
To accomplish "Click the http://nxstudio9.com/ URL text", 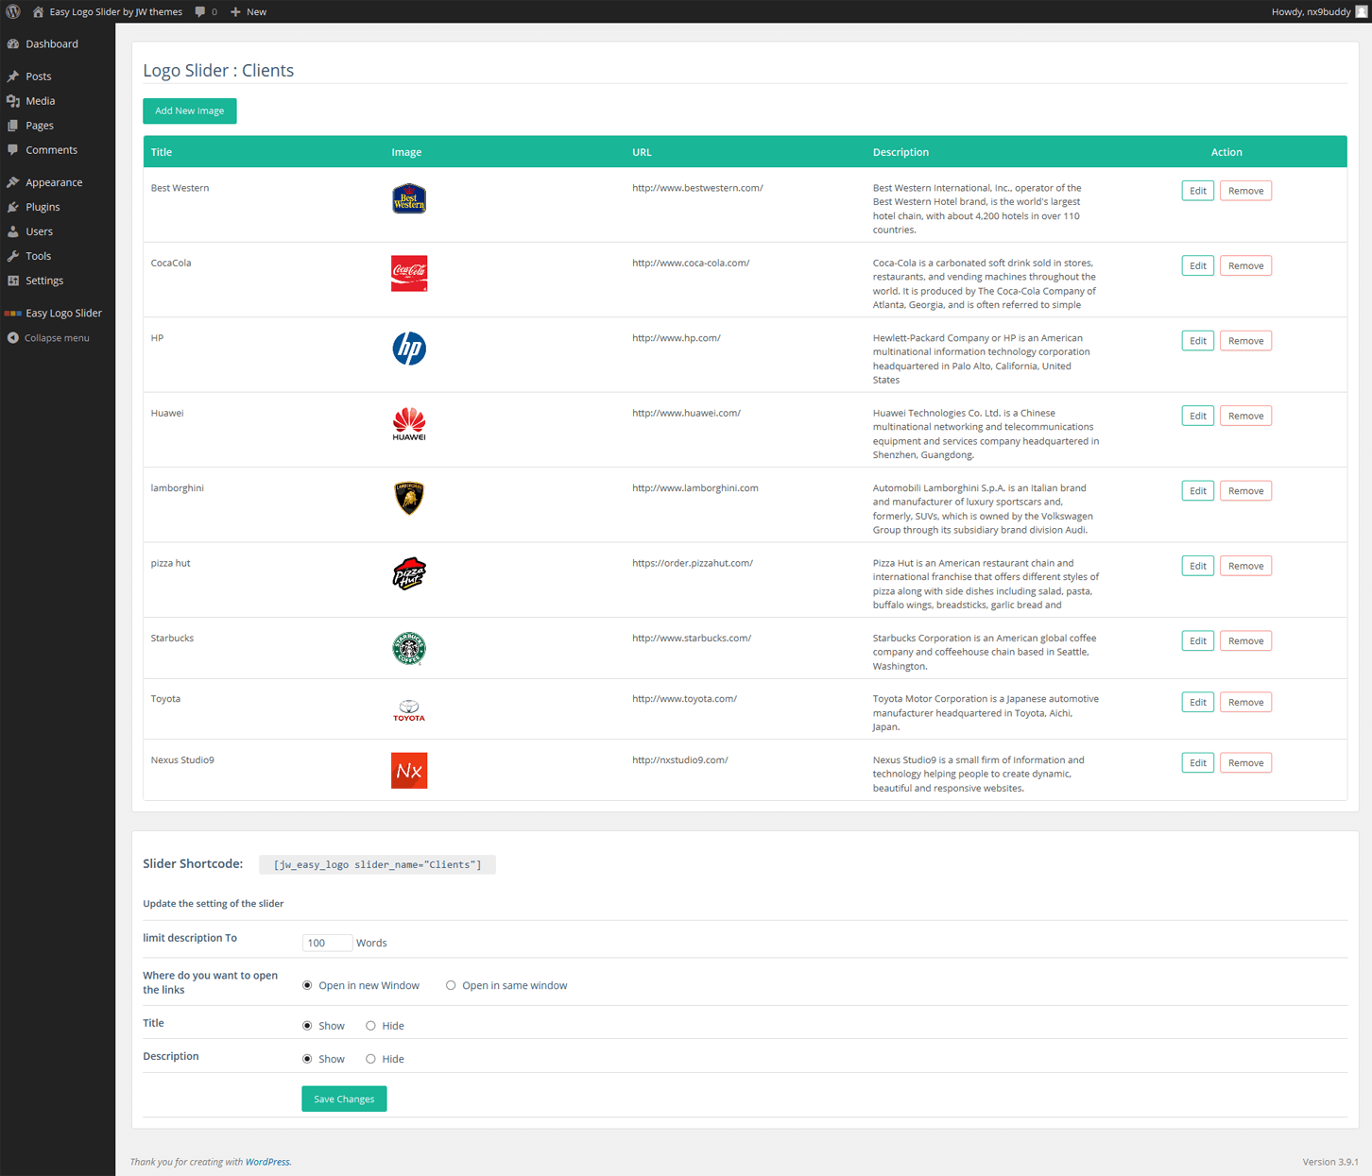I will pyautogui.click(x=680, y=760).
